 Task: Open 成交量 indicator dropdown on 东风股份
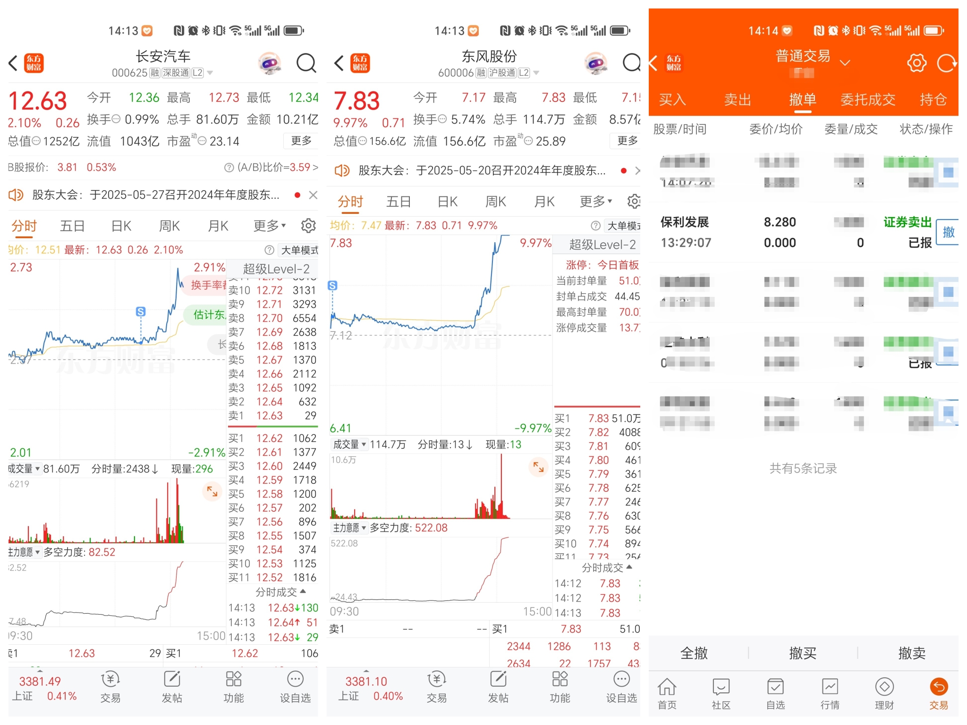coord(350,445)
